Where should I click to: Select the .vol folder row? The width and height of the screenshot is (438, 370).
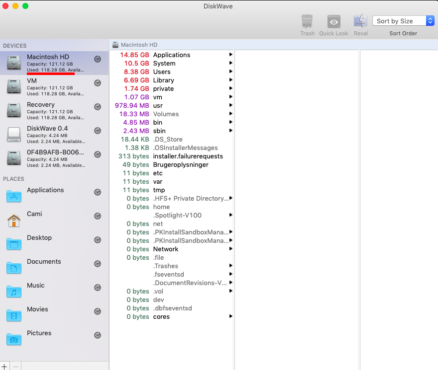[172, 291]
